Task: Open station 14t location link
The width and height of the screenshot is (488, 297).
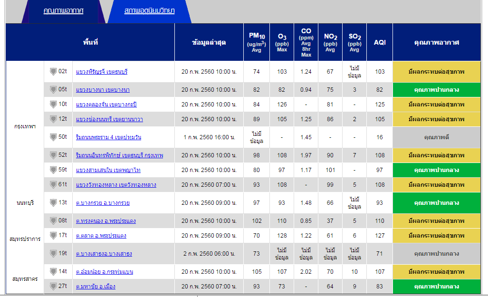Action: pyautogui.click(x=105, y=272)
